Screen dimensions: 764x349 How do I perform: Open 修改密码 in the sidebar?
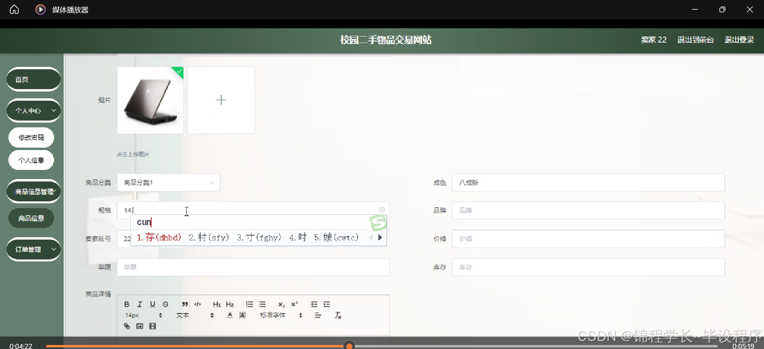(31, 138)
